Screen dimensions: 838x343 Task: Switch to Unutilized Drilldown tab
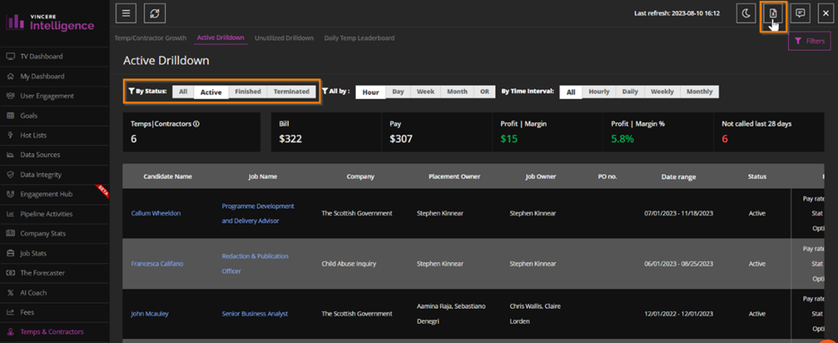284,38
